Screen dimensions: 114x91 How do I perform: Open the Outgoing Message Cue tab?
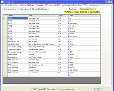(x=37, y=5)
